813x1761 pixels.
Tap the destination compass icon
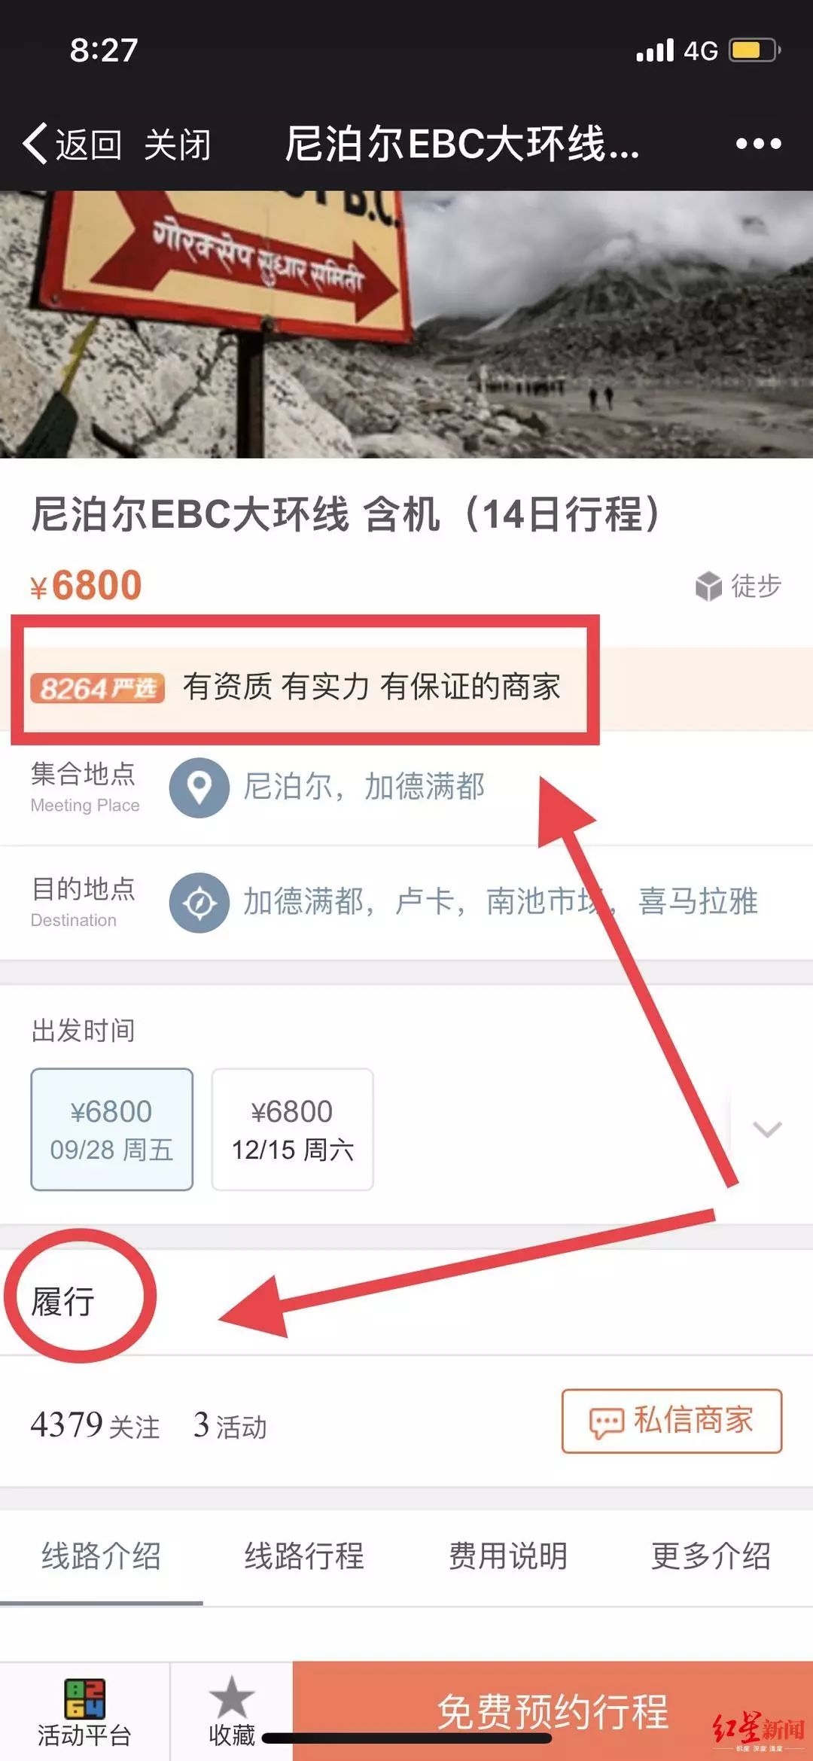point(199,902)
